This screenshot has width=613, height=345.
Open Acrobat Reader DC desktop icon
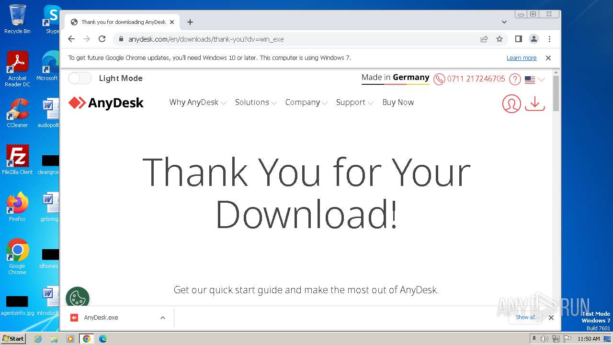17,69
